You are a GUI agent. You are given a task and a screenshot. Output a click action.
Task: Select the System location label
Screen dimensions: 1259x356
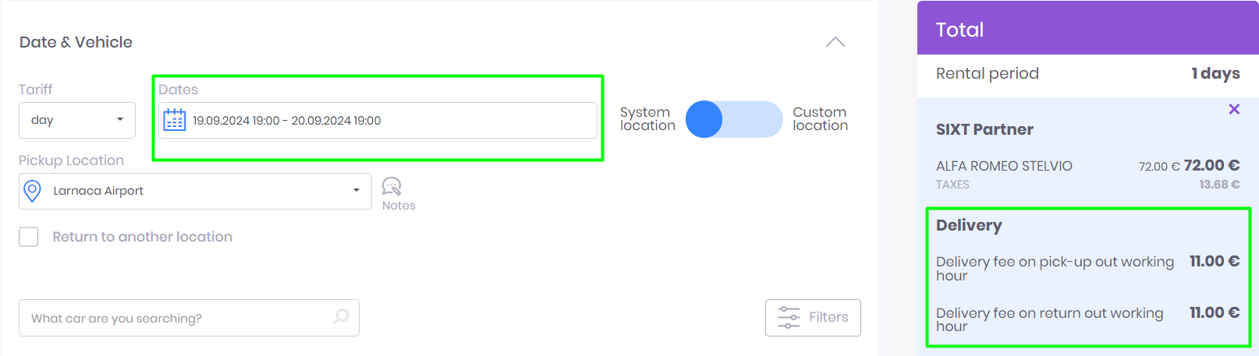[x=647, y=119]
